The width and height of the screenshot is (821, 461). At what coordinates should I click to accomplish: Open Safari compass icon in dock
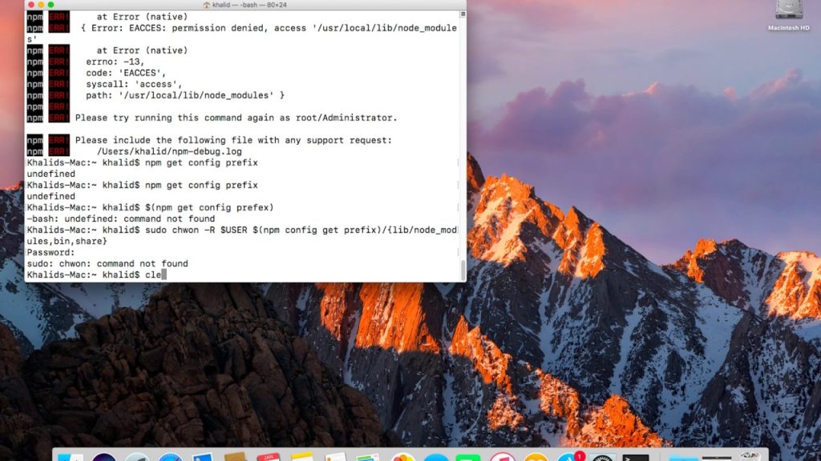click(x=170, y=458)
